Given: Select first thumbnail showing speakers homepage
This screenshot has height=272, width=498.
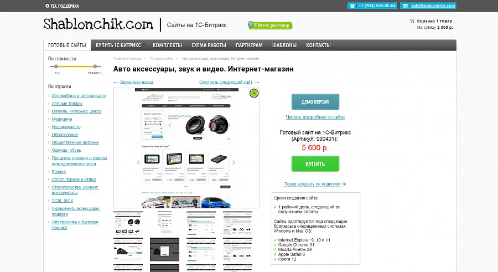Looking at the screenshot, I should pyautogui.click(x=128, y=223).
